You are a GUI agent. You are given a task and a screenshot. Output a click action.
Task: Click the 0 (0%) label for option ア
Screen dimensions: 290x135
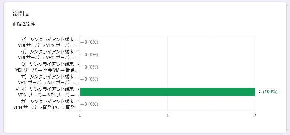click(x=91, y=42)
